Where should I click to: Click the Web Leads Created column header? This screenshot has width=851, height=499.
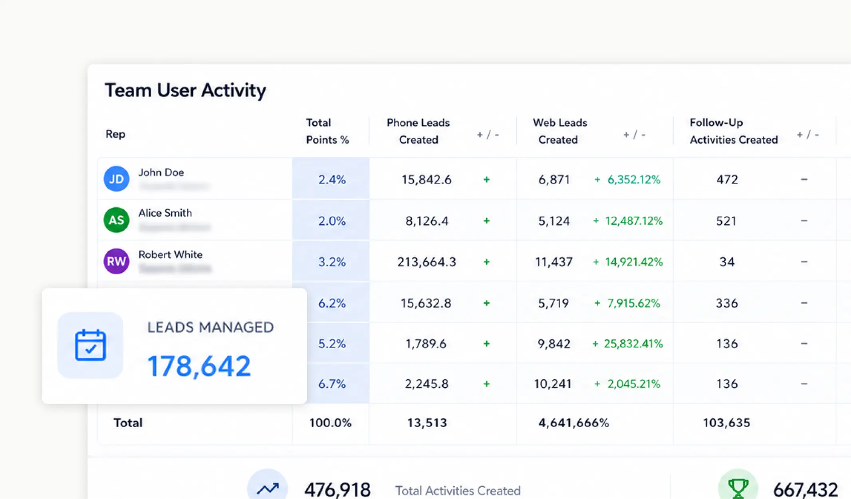[x=560, y=131]
